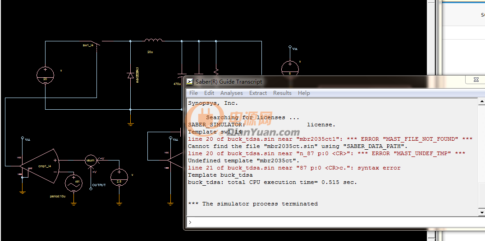Open the Extract menu
Screen dimensions: 485x241
(x=258, y=93)
